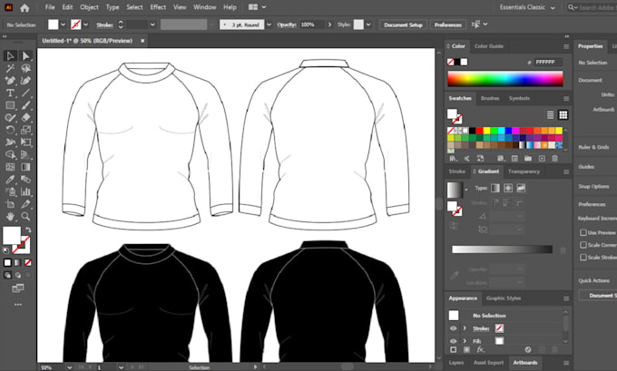617x371 pixels.
Task: Enable Use Preview checkbox
Action: tap(583, 232)
